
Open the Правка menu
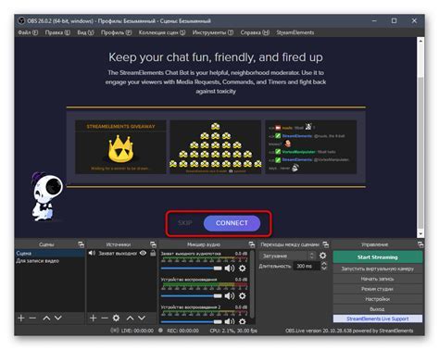pos(57,32)
